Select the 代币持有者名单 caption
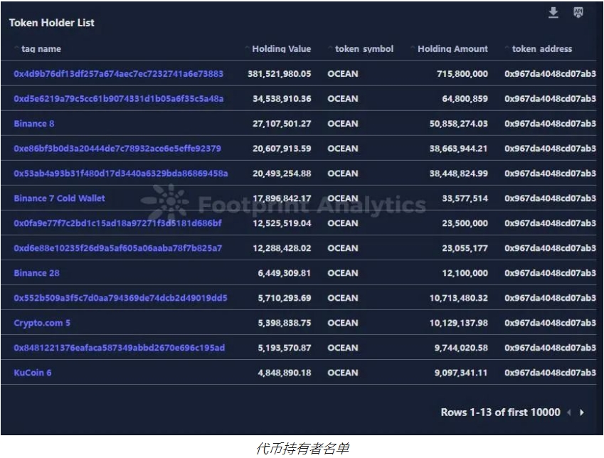The height and width of the screenshot is (458, 604). [302, 449]
